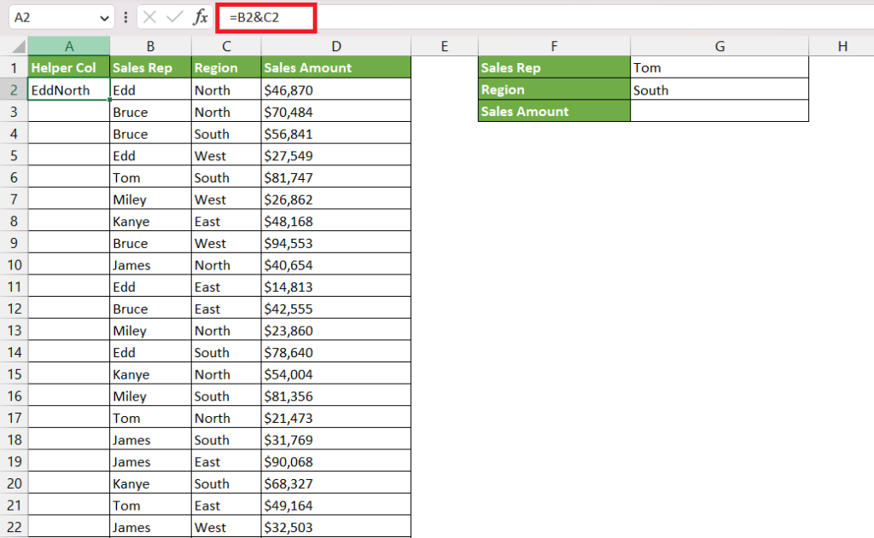The image size is (874, 538).
Task: Select the Helper Col header cell
Action: pyautogui.click(x=68, y=67)
